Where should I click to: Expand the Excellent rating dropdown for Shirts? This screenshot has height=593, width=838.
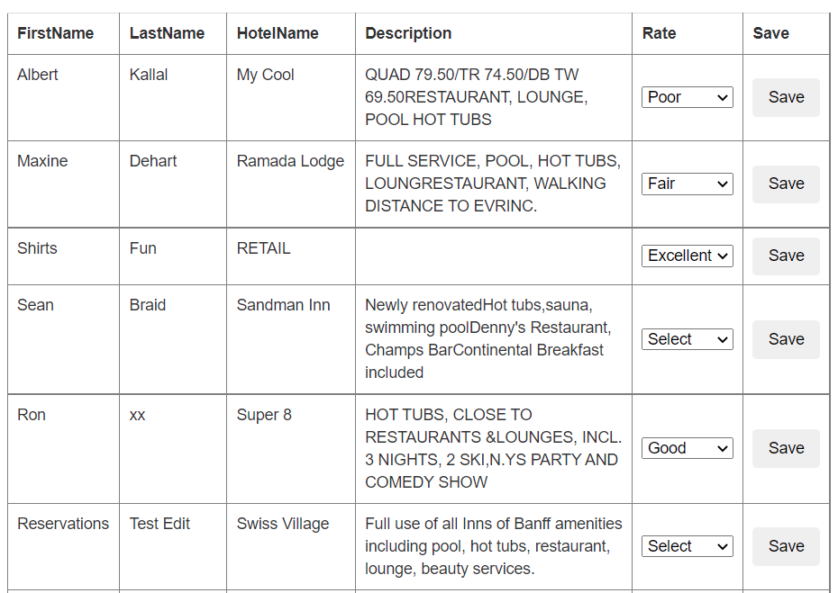(687, 256)
